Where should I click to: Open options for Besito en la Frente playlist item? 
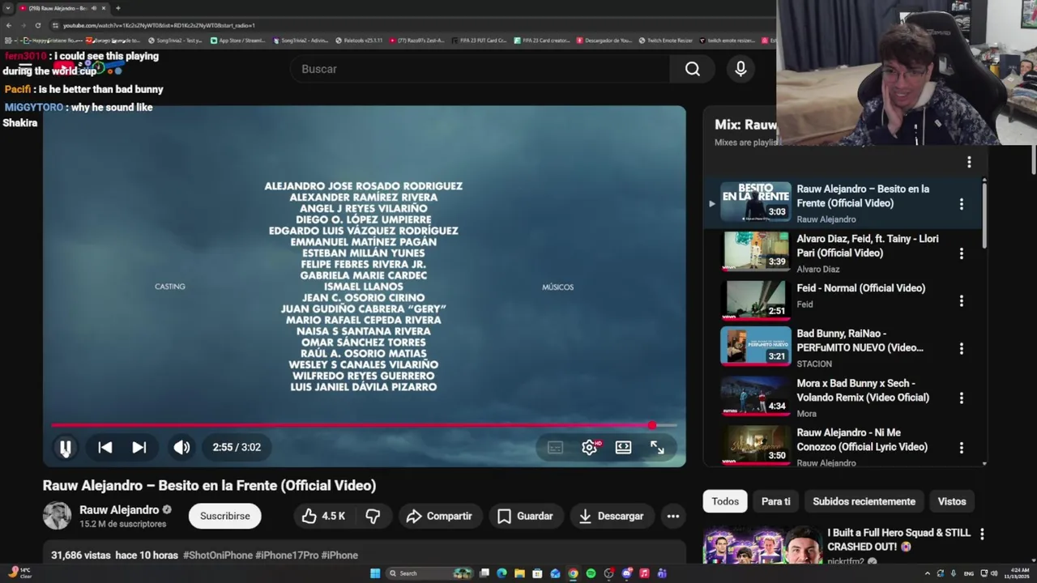962,204
